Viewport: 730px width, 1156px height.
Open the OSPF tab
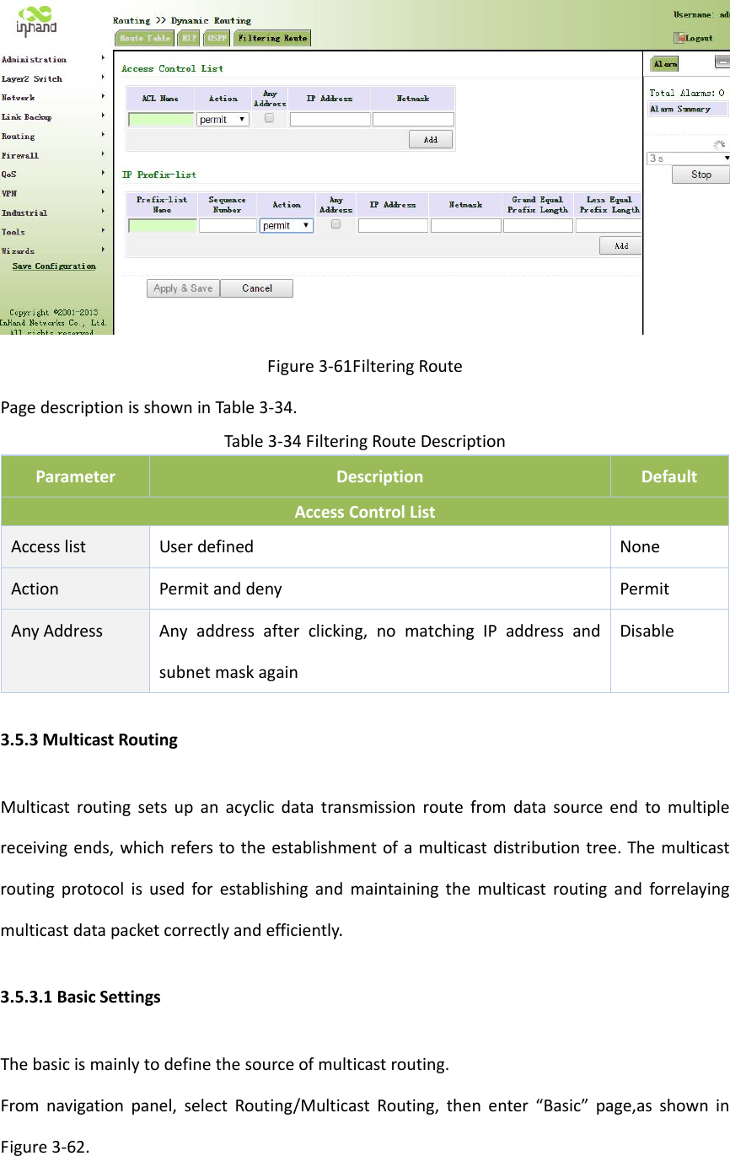(x=216, y=38)
